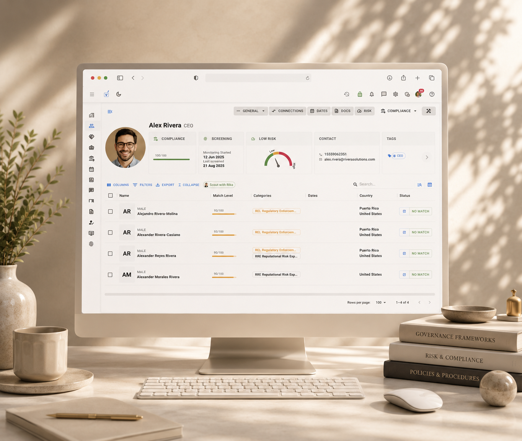
Task: Open edit icon for Alejandro Rivera-Molina status
Action: 405,211
